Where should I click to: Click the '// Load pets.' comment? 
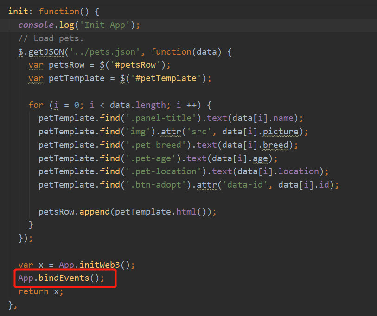pyautogui.click(x=51, y=38)
